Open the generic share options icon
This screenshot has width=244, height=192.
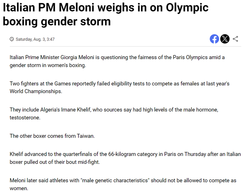click(236, 39)
